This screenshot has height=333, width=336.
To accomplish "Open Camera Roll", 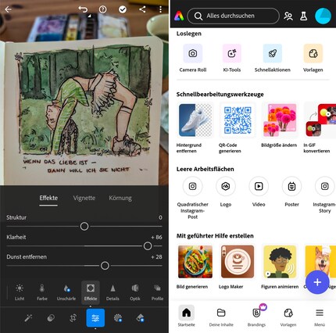I will click(193, 58).
